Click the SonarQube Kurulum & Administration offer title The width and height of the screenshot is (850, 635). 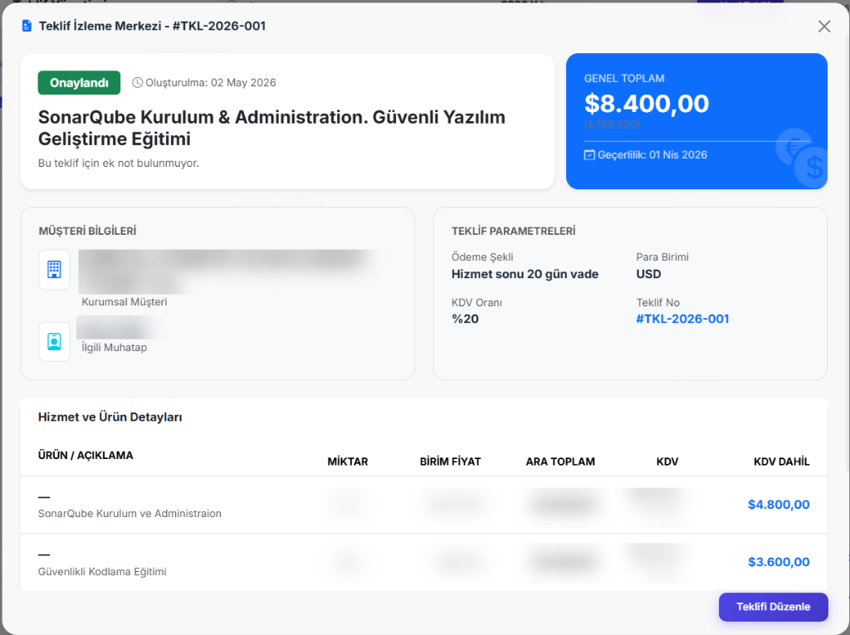click(x=271, y=128)
